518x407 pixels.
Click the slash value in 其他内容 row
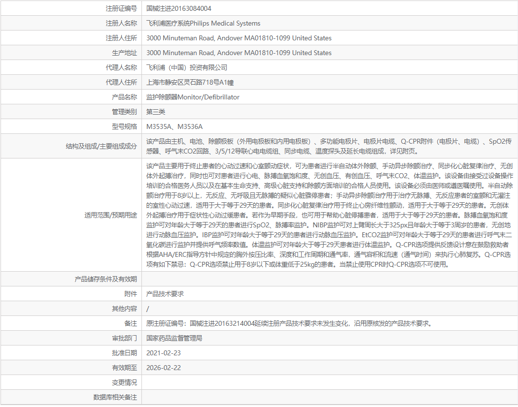(148, 309)
